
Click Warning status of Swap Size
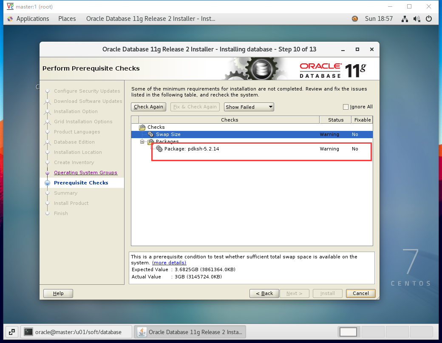329,134
